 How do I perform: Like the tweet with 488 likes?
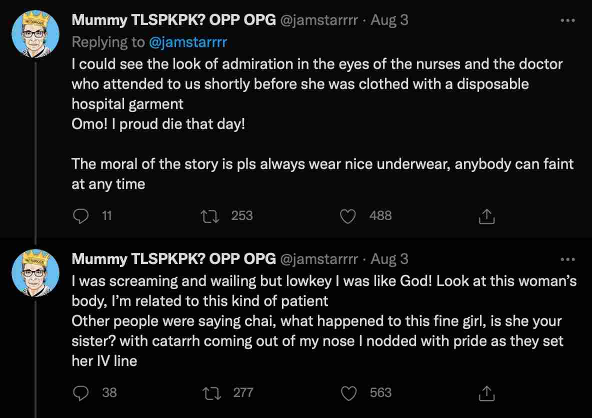(347, 216)
